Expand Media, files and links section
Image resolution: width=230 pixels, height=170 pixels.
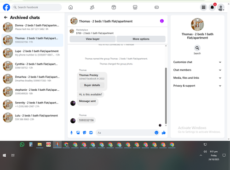197,78
